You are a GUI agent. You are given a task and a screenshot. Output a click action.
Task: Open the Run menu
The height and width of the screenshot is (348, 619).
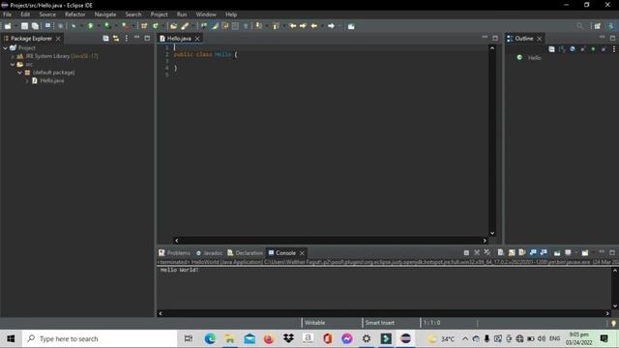182,14
